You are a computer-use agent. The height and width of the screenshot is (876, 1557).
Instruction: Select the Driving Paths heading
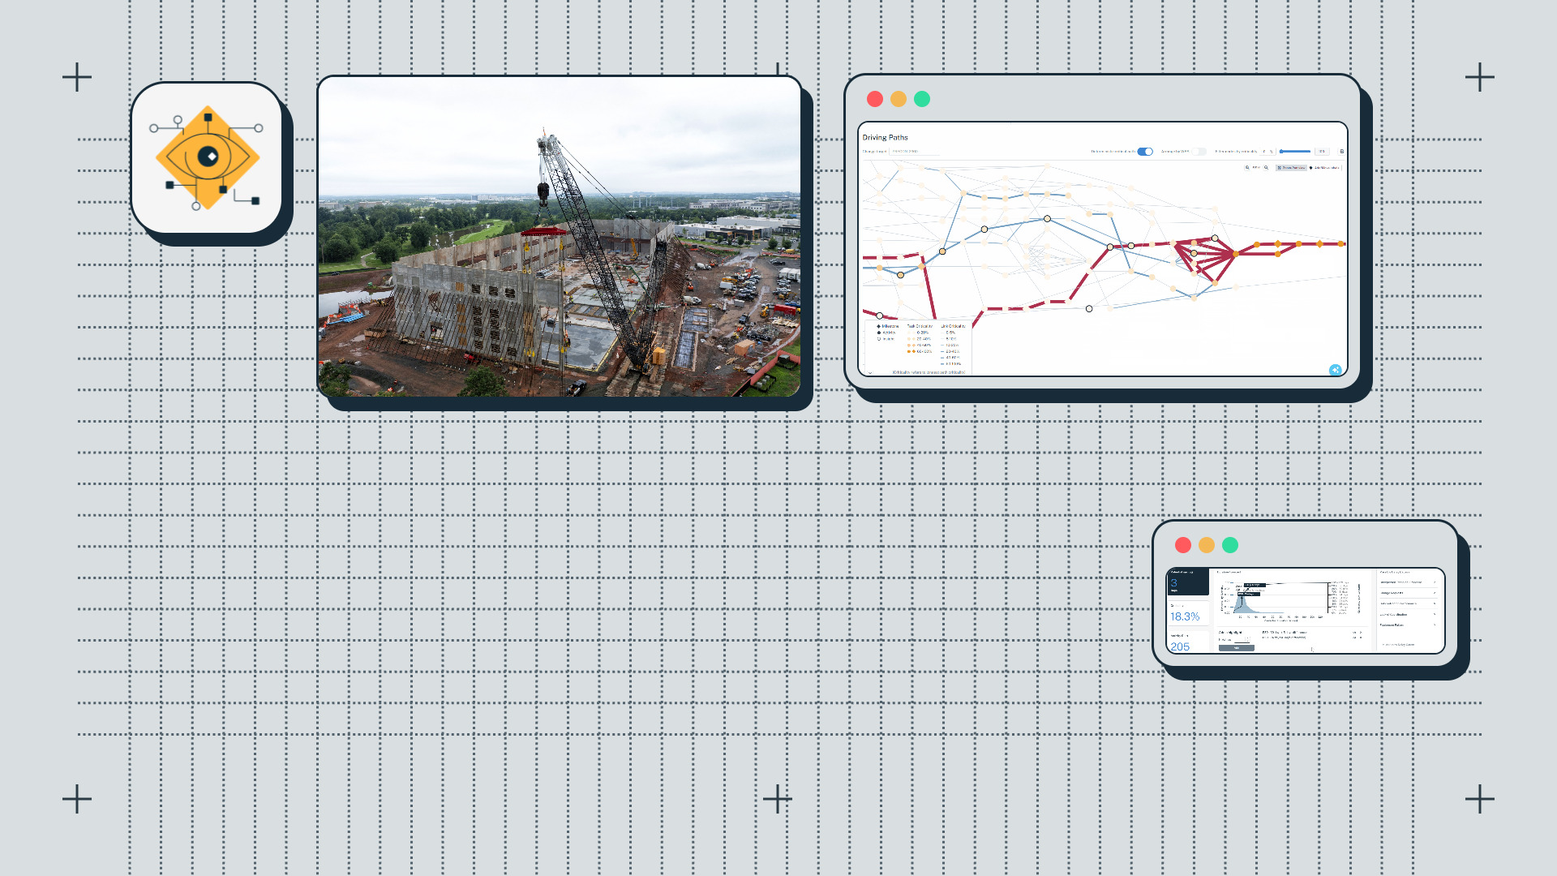886,138
